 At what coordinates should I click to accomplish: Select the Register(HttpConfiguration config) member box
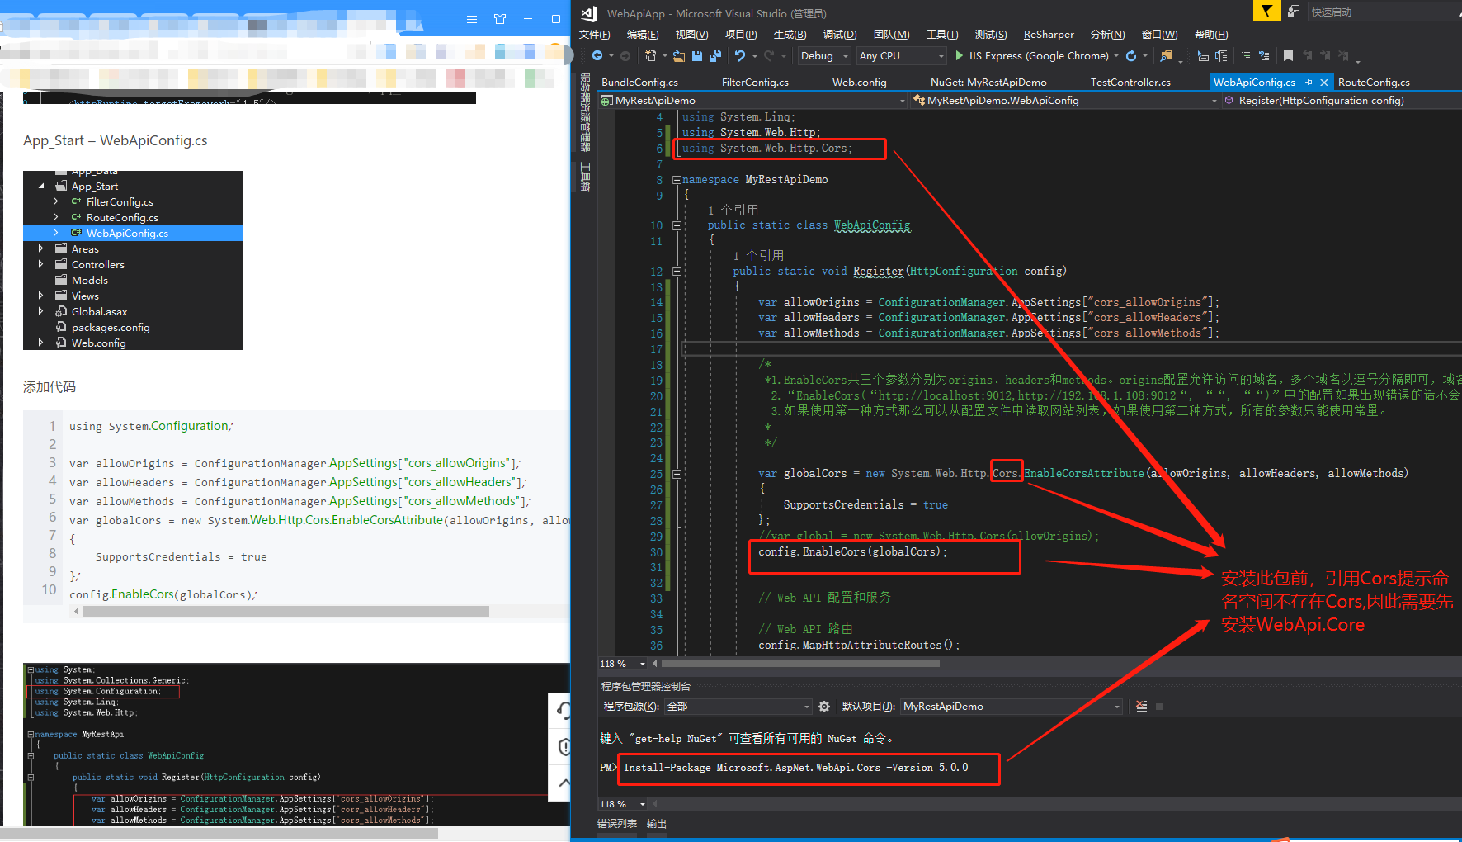(x=1342, y=101)
